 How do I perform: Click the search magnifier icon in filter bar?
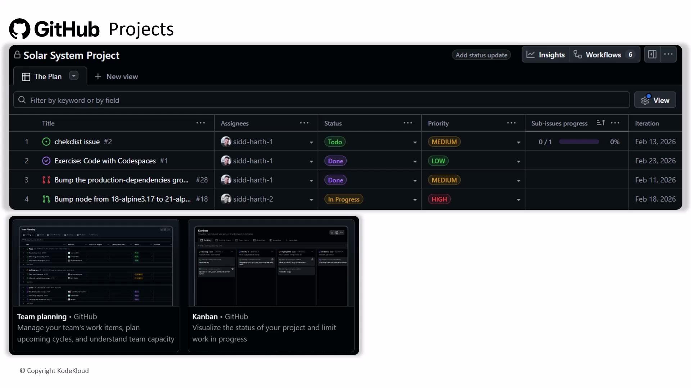(x=22, y=100)
